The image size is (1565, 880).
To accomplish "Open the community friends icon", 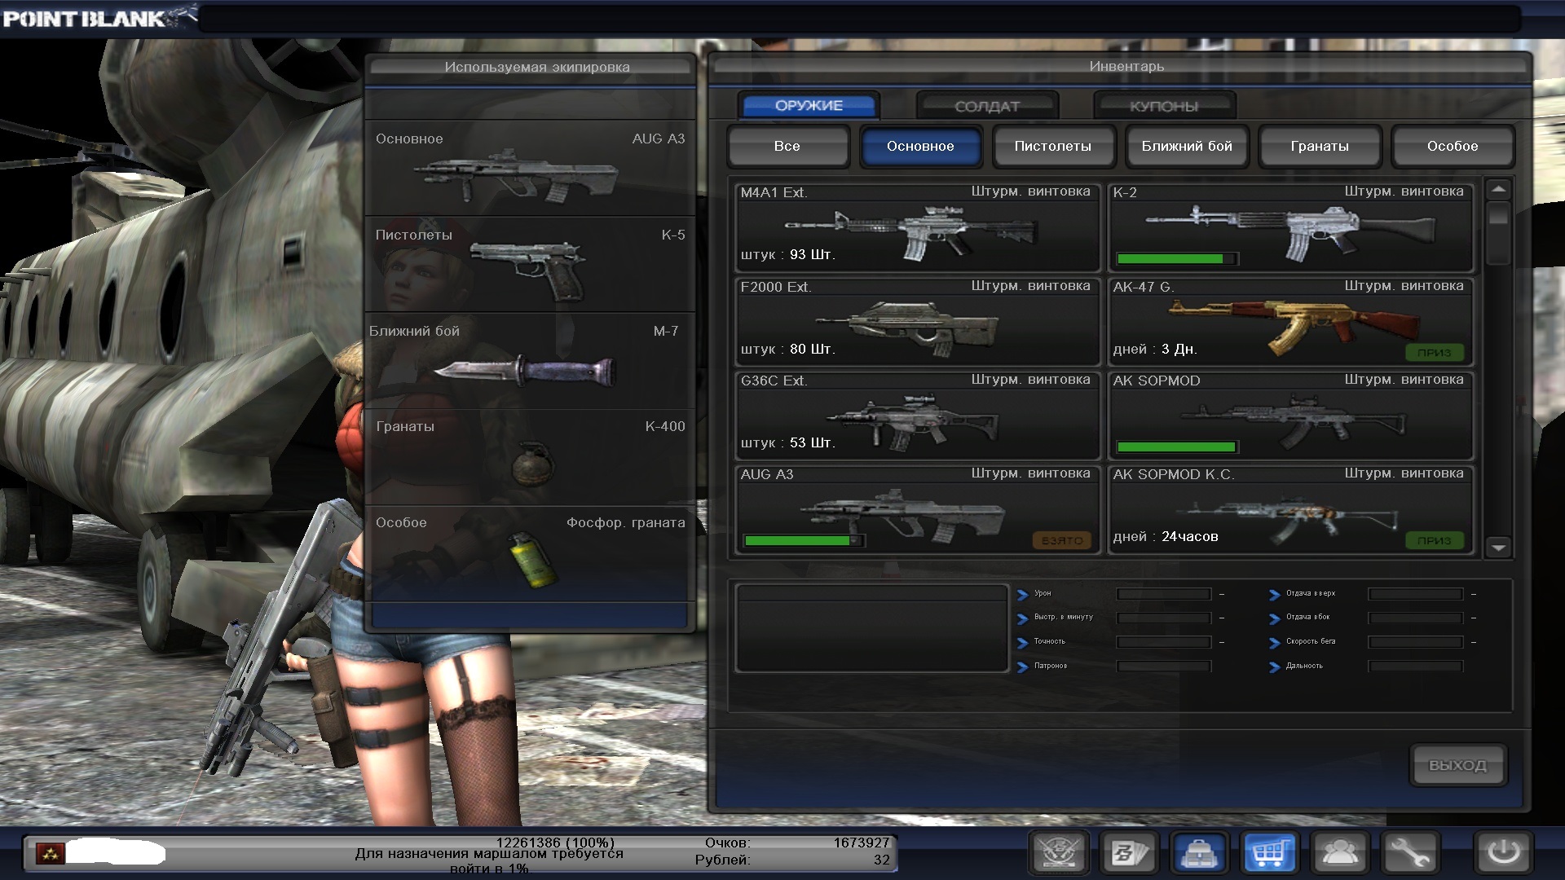I will (x=1340, y=853).
